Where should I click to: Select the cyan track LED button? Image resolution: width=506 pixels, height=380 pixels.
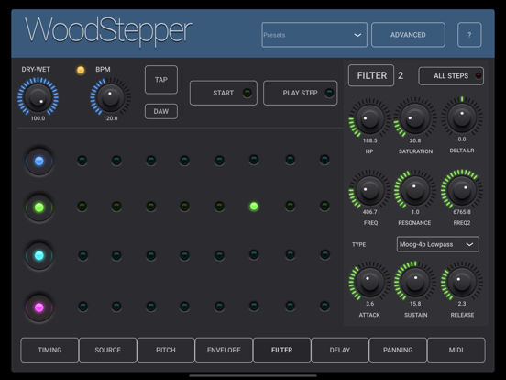coord(39,255)
